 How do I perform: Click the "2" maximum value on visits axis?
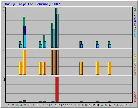point(4,50)
